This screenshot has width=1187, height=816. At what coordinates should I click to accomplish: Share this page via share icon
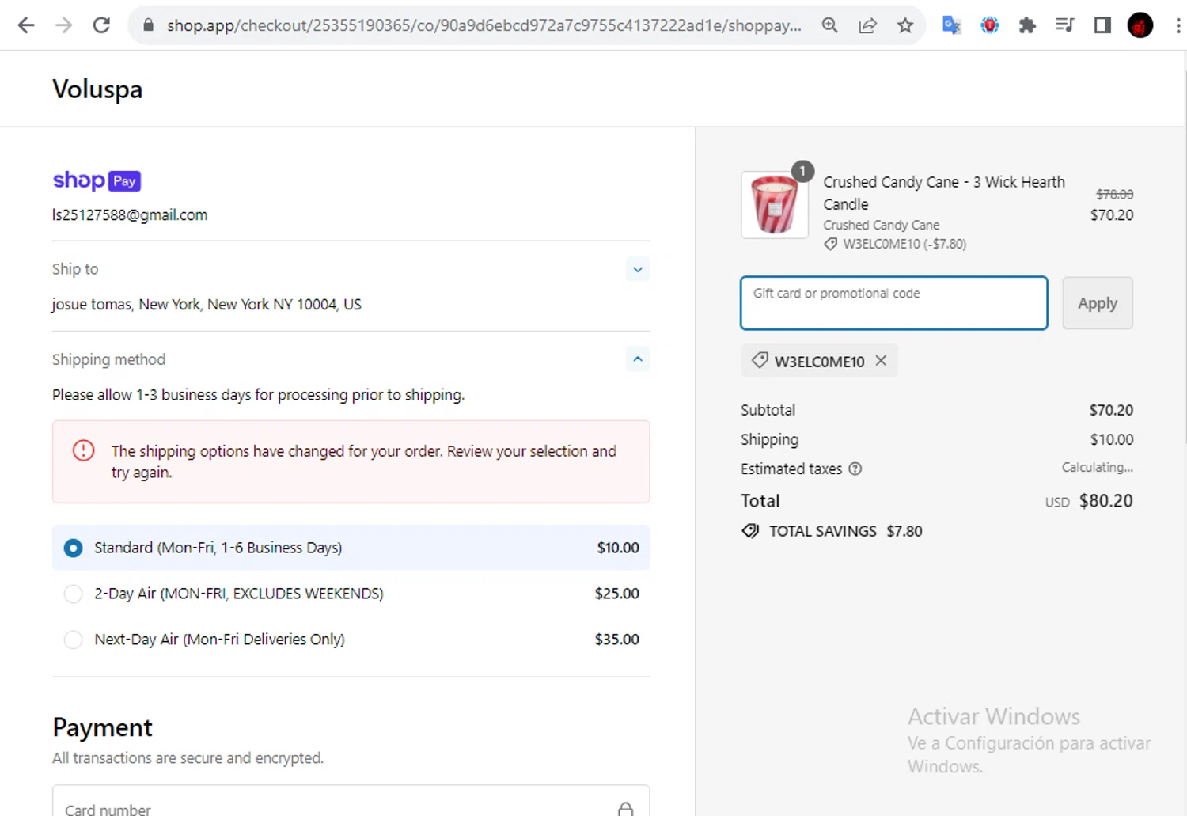(867, 25)
